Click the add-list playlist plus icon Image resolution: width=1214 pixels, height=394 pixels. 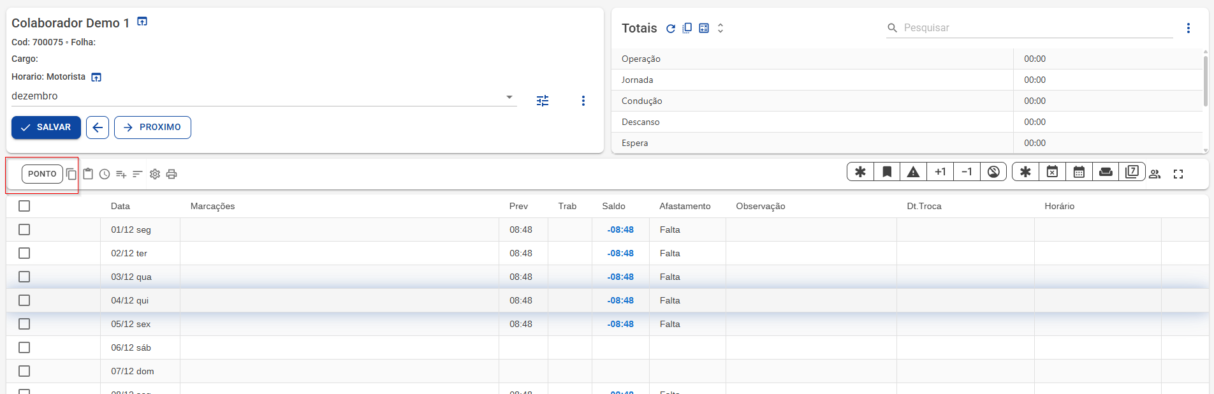(121, 174)
